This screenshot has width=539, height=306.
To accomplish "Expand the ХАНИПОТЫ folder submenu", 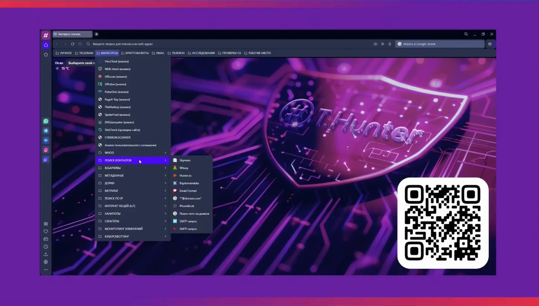I will [133, 214].
